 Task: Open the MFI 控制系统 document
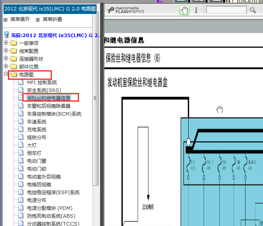[x=42, y=82]
